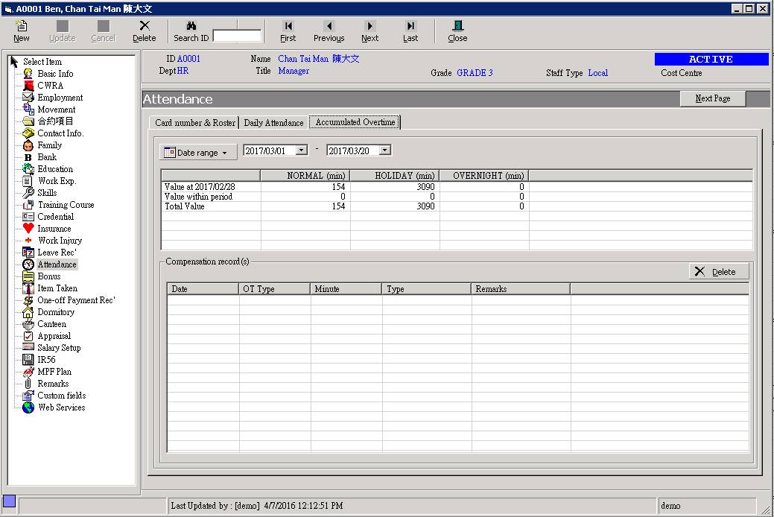This screenshot has height=517, width=774.
Task: Click the Minute column header
Action: point(346,289)
